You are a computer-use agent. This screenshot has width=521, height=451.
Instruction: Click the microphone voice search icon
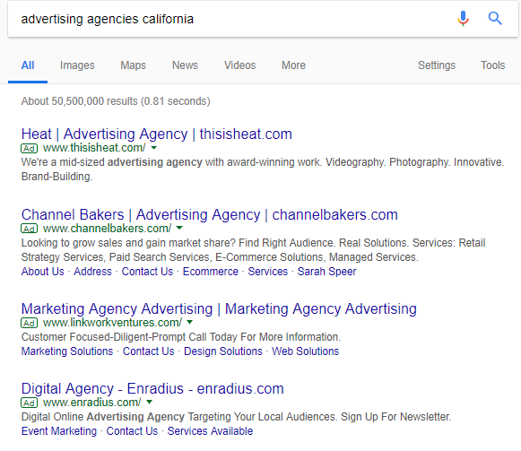(463, 18)
